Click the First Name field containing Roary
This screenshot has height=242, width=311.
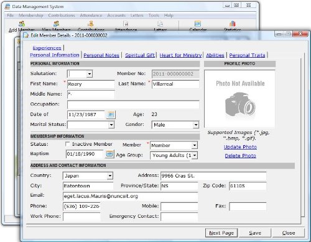point(91,84)
